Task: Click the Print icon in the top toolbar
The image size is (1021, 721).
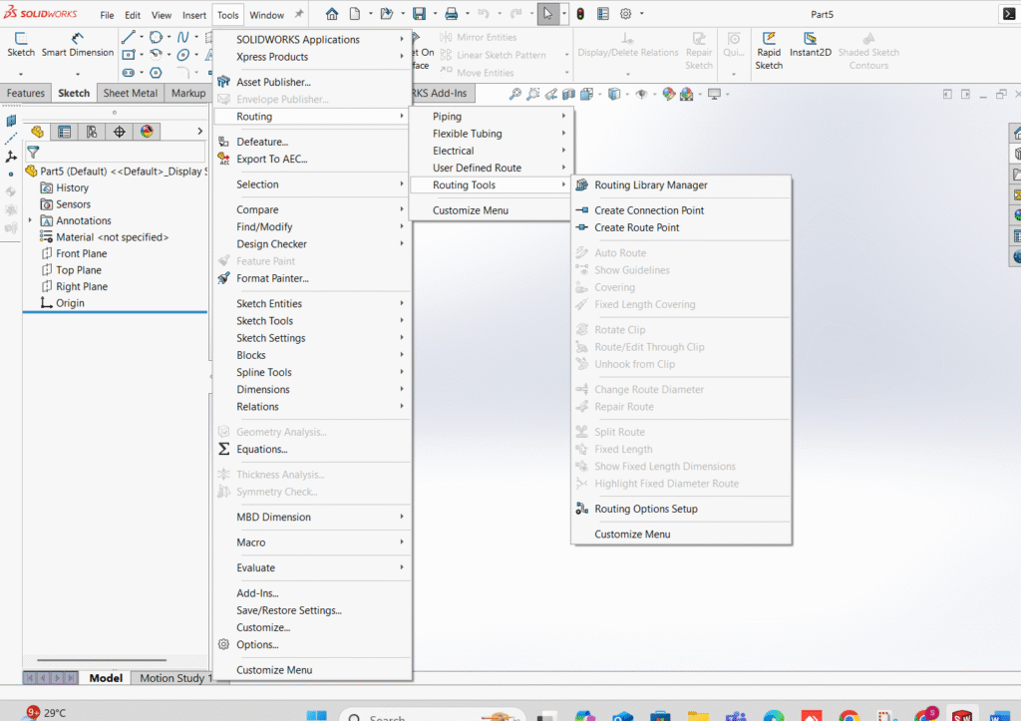Action: 451,14
